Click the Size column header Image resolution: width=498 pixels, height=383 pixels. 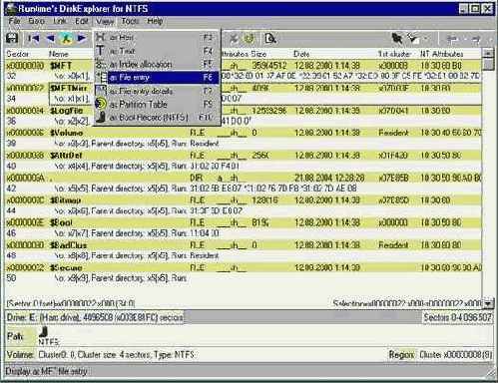point(258,54)
